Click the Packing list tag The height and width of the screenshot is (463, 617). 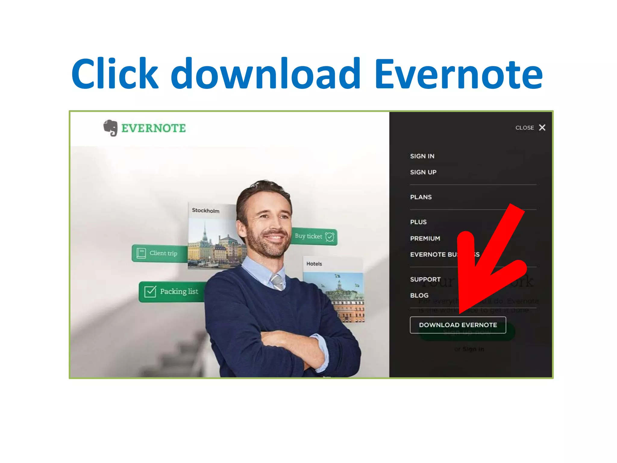point(172,291)
